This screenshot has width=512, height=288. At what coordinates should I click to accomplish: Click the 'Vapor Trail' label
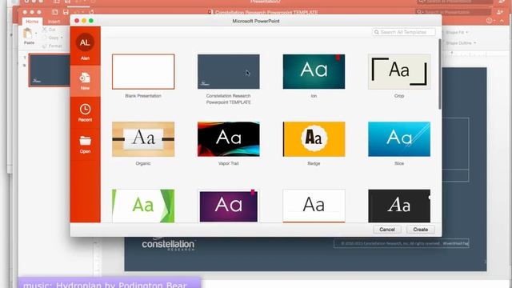click(x=228, y=163)
